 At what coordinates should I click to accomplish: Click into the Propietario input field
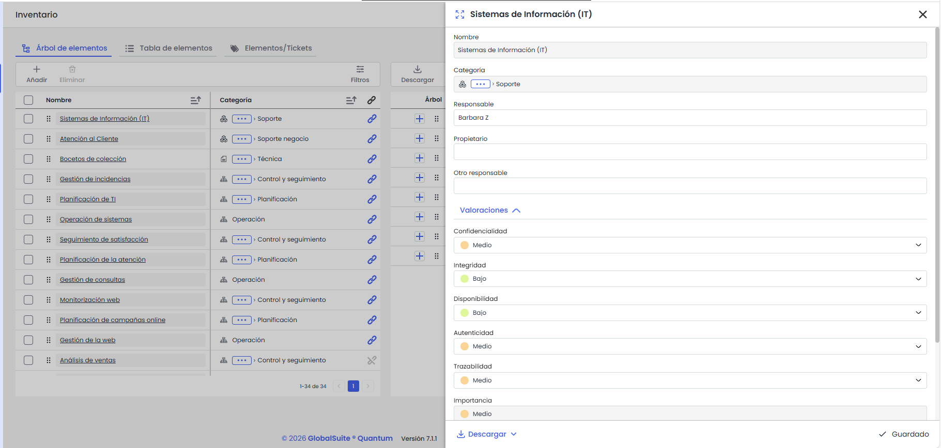pyautogui.click(x=689, y=152)
